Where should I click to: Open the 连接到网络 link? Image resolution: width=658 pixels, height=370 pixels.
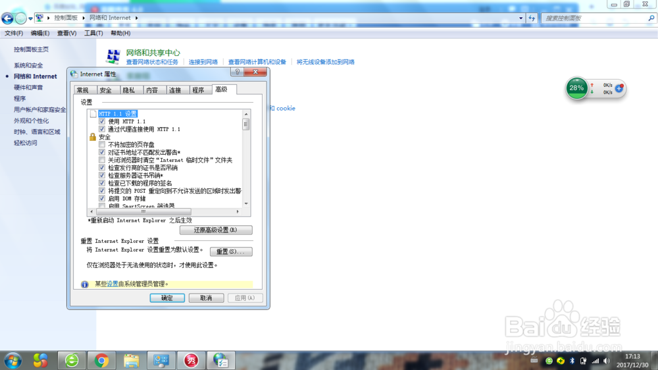(203, 62)
